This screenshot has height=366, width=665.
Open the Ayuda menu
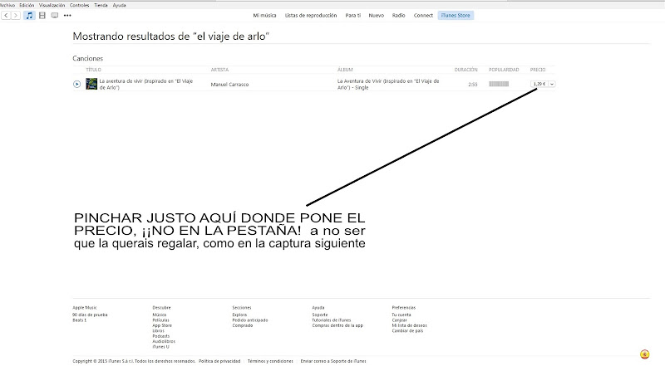coord(119,6)
